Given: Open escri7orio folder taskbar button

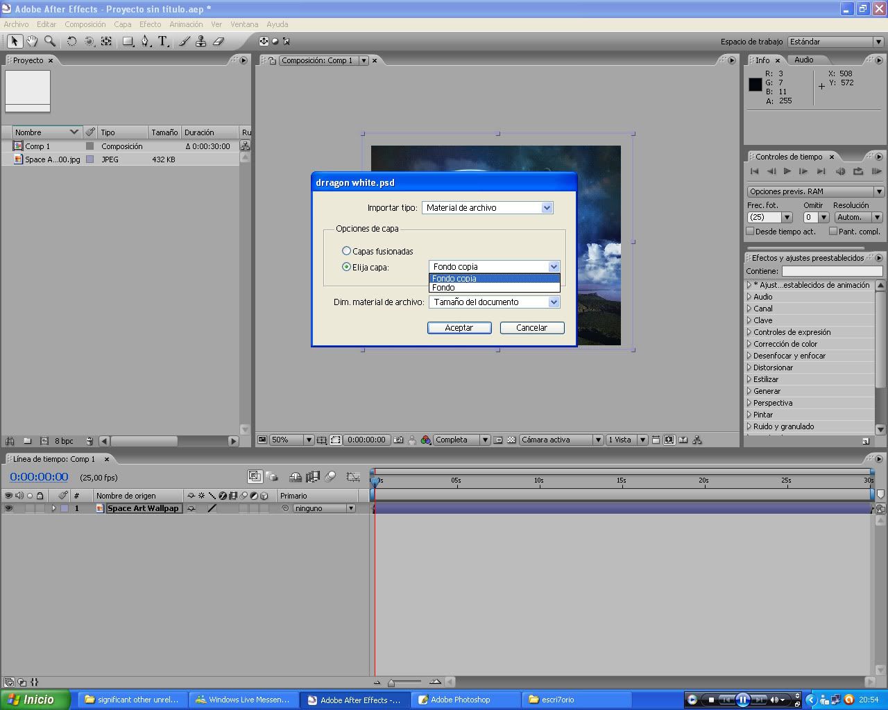Looking at the screenshot, I should point(577,700).
